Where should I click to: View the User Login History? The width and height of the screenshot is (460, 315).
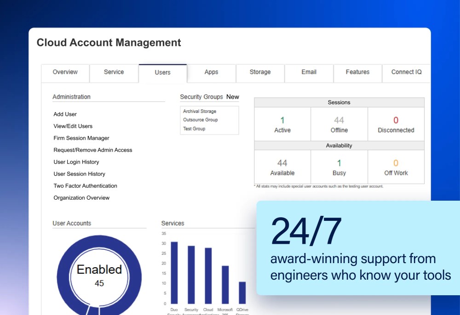(76, 162)
